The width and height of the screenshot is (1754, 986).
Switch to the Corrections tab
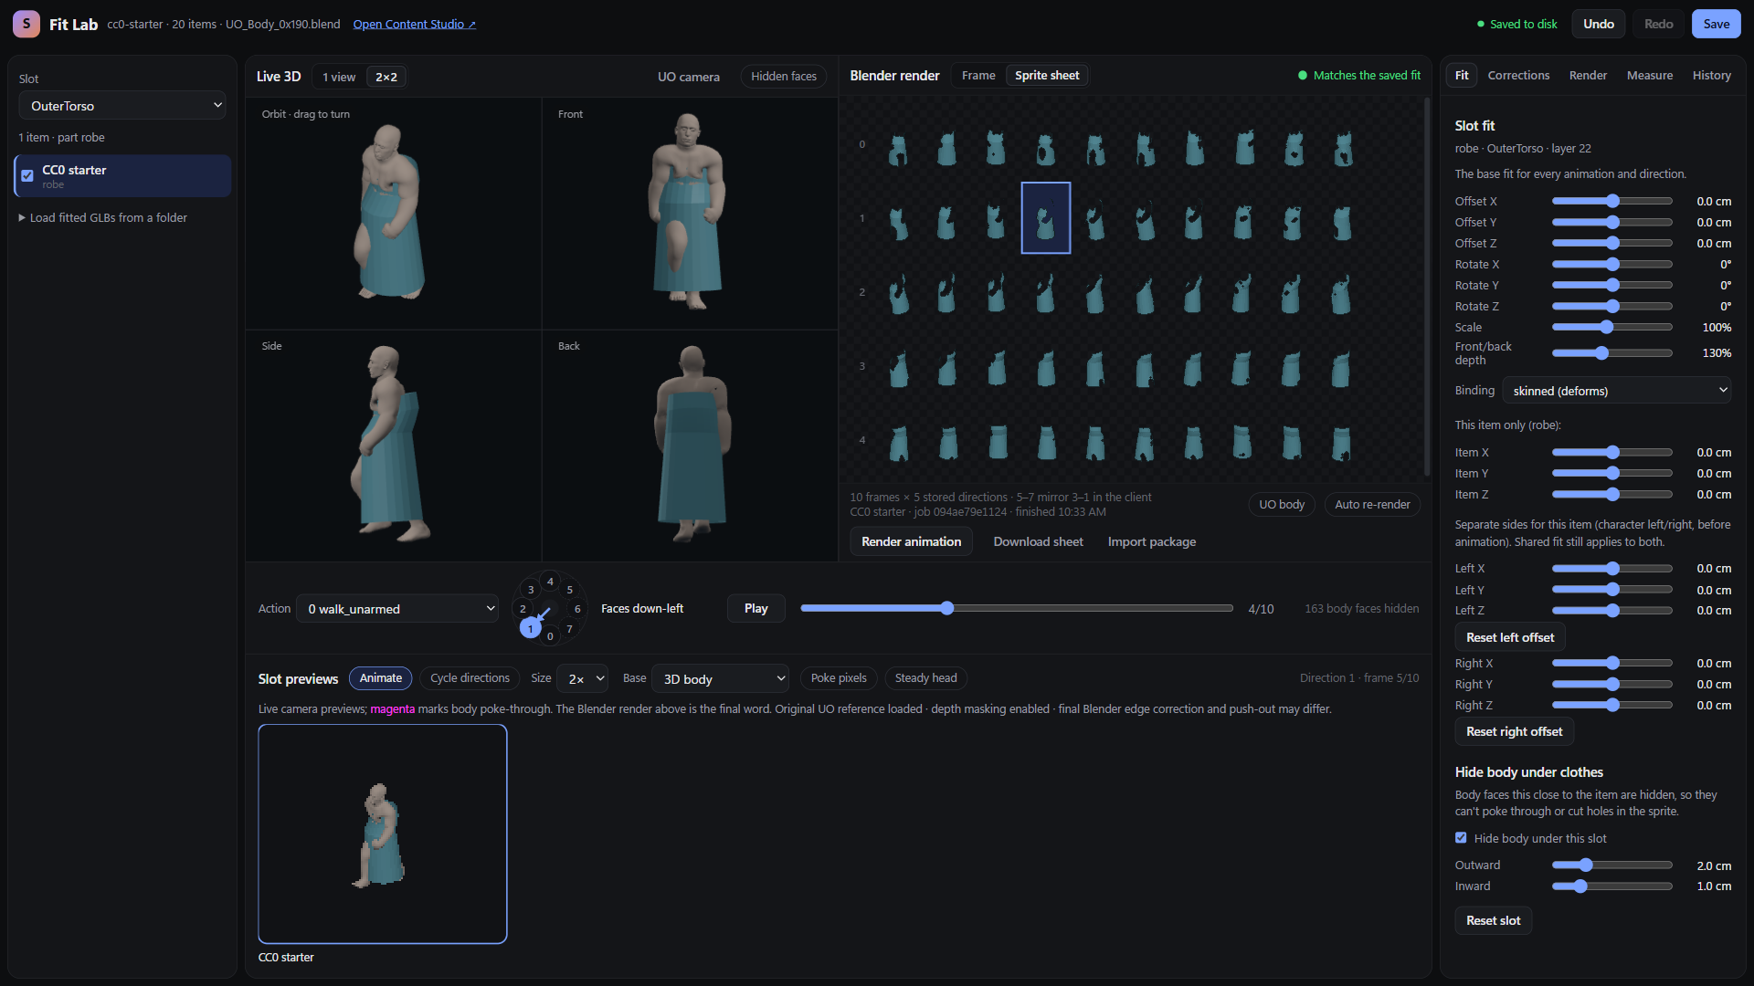point(1518,76)
